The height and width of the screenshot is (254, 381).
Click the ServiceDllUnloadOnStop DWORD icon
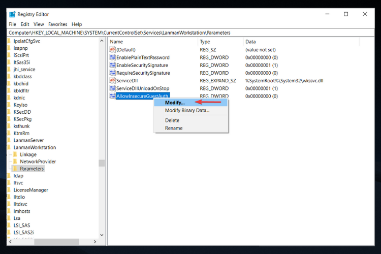(x=112, y=88)
